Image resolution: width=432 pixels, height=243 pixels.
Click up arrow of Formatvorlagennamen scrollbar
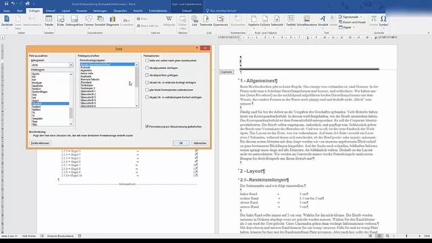136,65
